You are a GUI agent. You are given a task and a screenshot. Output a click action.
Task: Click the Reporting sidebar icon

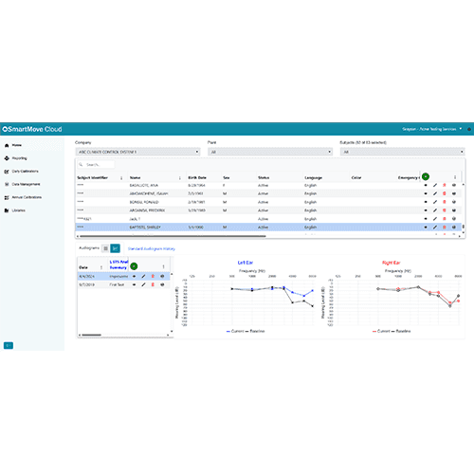pos(7,158)
